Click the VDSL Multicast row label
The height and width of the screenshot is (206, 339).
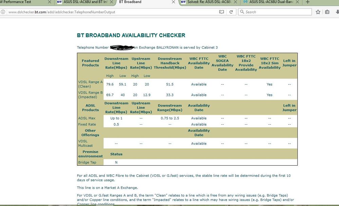86,143
